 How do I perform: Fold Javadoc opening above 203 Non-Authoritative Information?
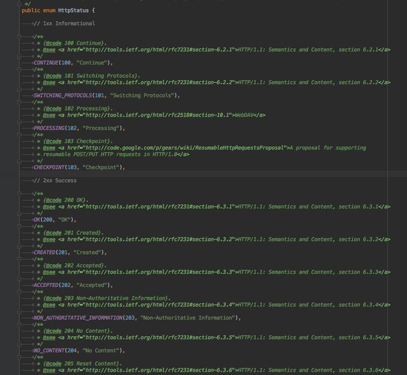pos(19,292)
